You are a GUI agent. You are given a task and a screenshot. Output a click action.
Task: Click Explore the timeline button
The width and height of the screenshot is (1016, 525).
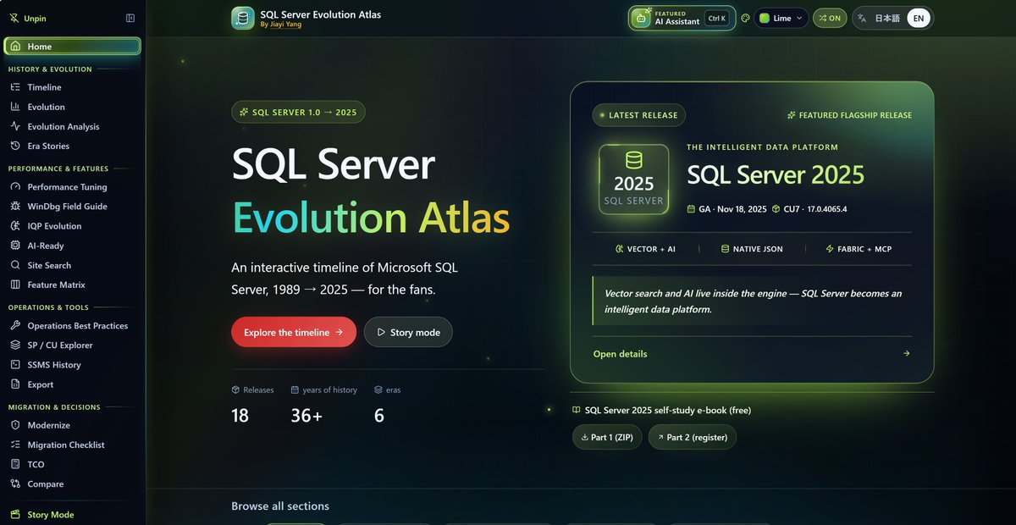click(x=294, y=332)
